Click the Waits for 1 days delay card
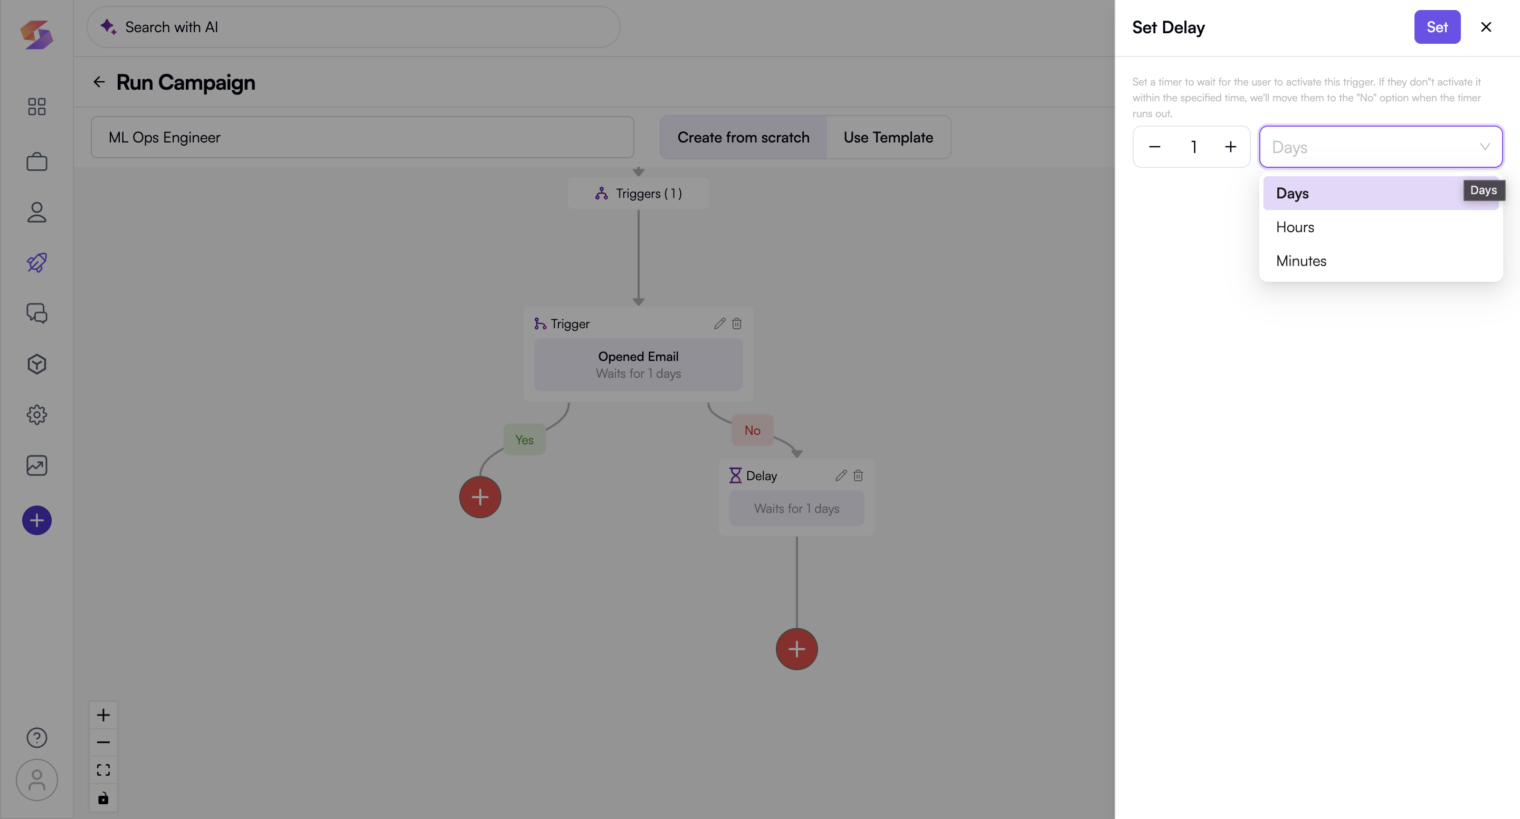 796,509
